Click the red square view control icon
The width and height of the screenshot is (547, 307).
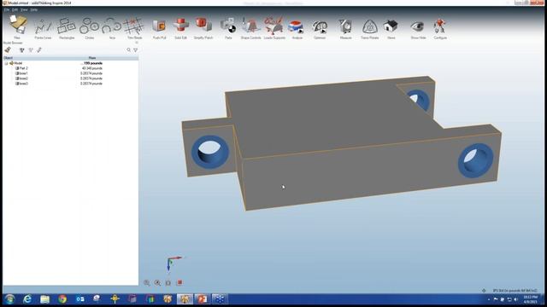(x=179, y=282)
